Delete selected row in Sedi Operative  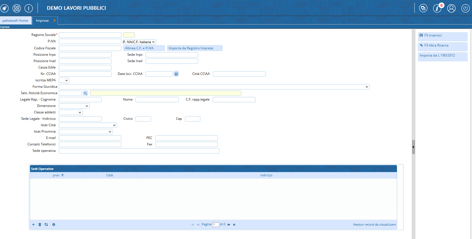(x=40, y=225)
